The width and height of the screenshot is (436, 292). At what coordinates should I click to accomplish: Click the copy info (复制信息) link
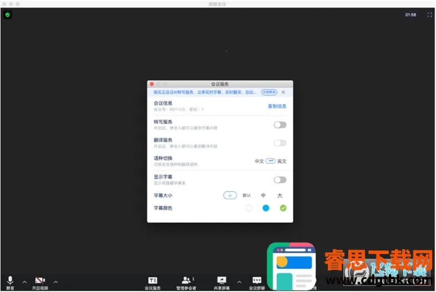(x=277, y=106)
